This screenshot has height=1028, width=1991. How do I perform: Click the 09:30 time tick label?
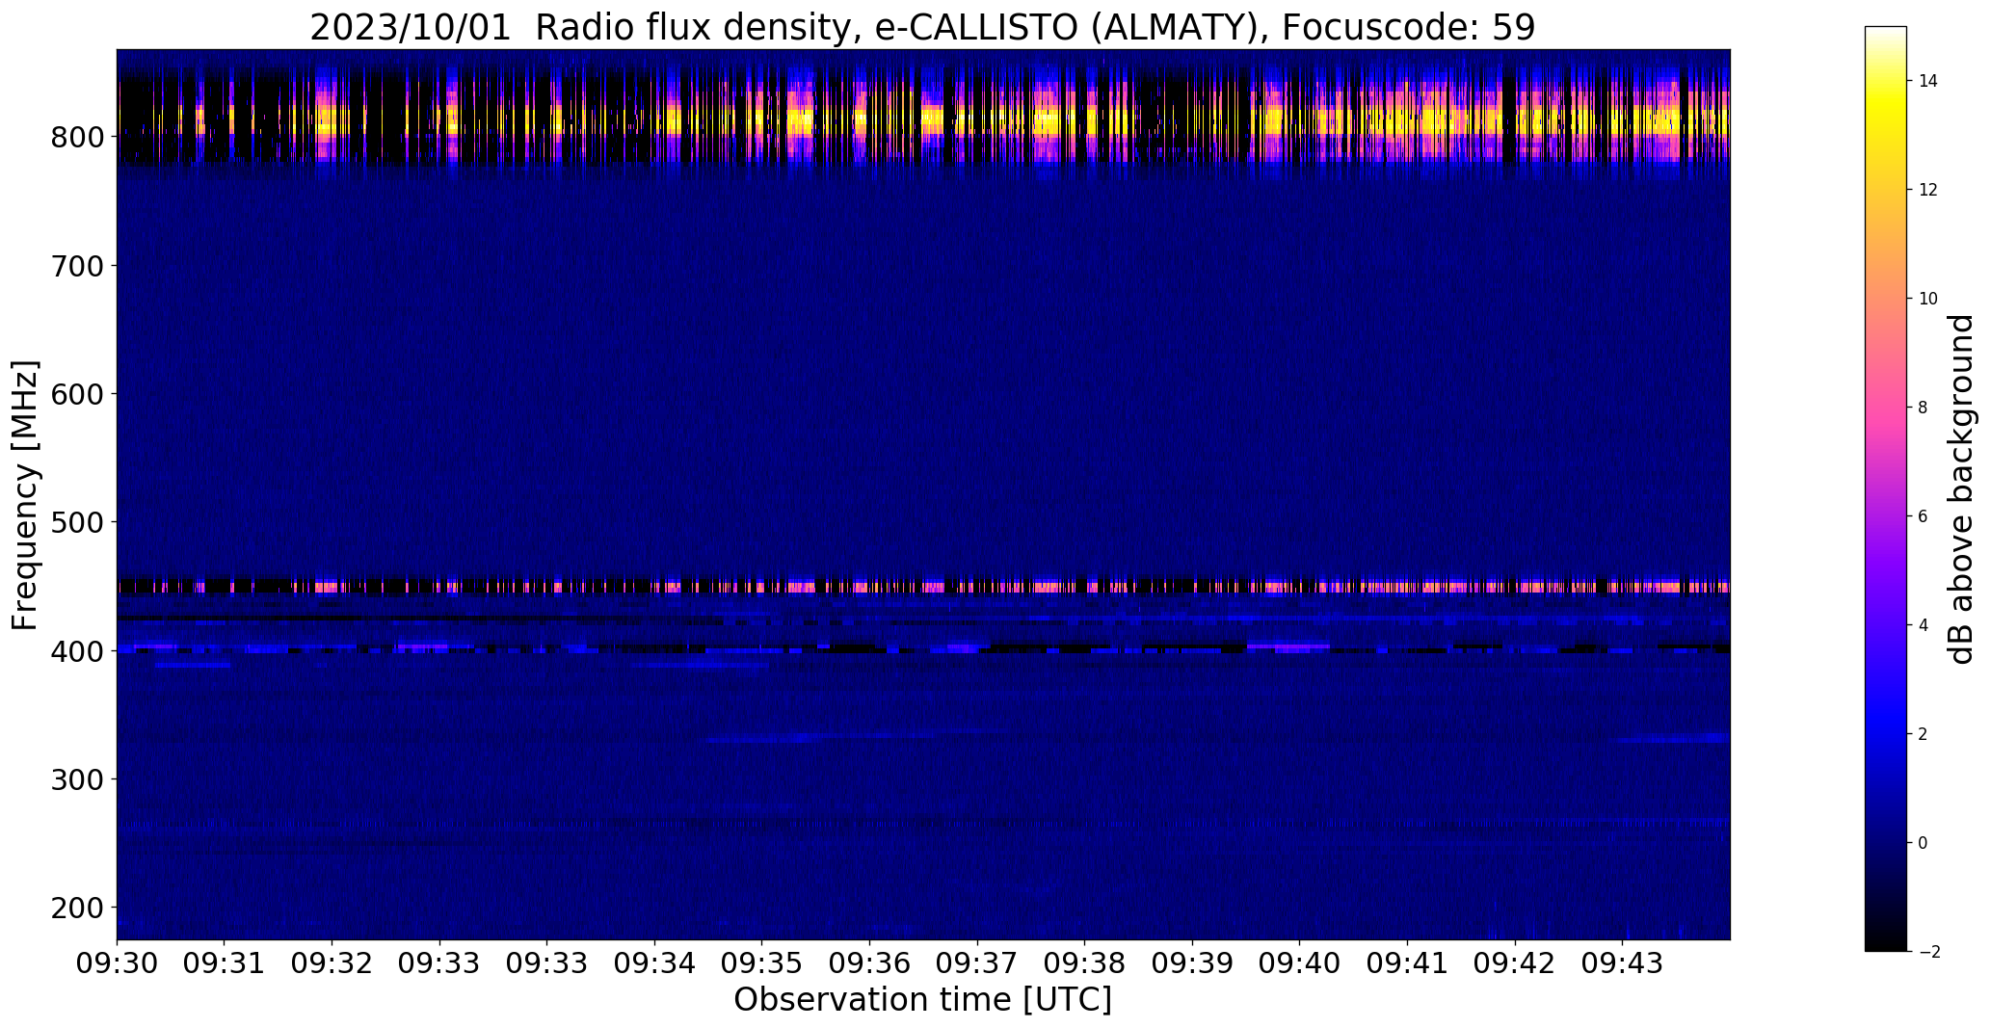(x=118, y=963)
